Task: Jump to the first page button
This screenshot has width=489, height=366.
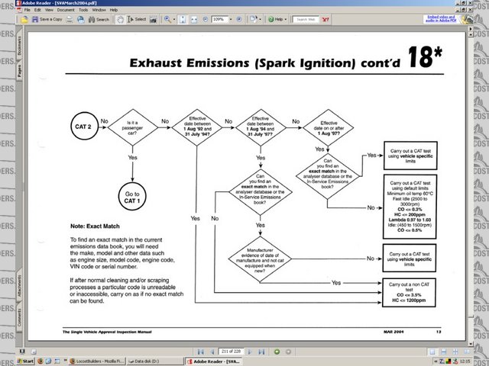Action: (x=199, y=352)
